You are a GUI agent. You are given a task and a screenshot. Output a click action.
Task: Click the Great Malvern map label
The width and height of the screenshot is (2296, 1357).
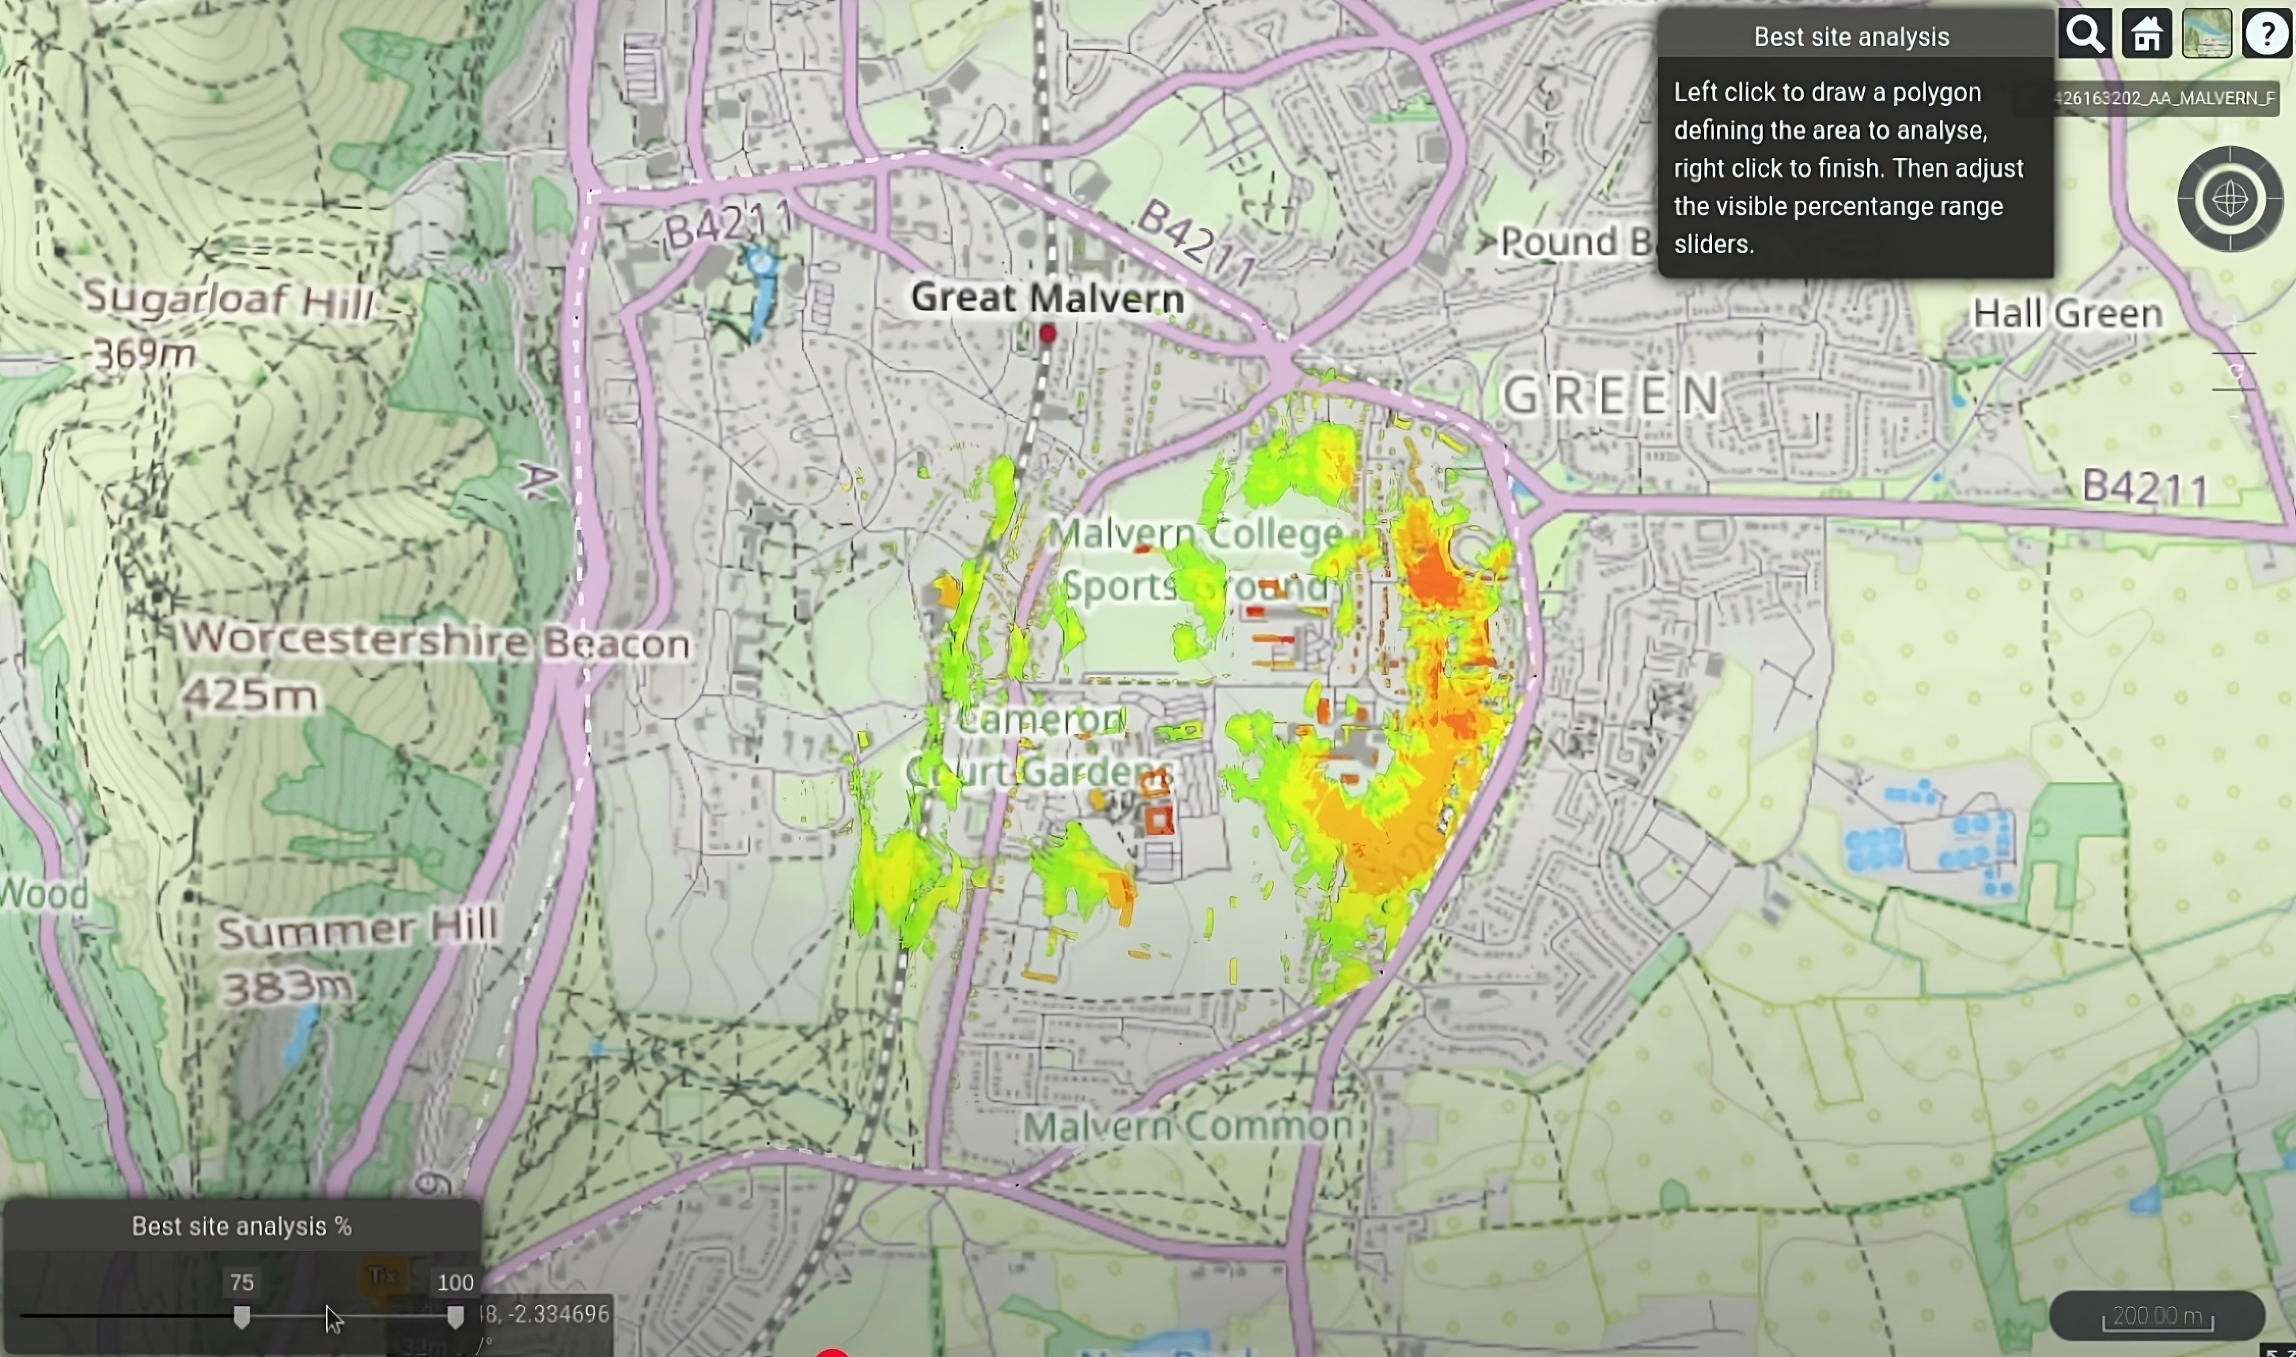tap(1048, 297)
